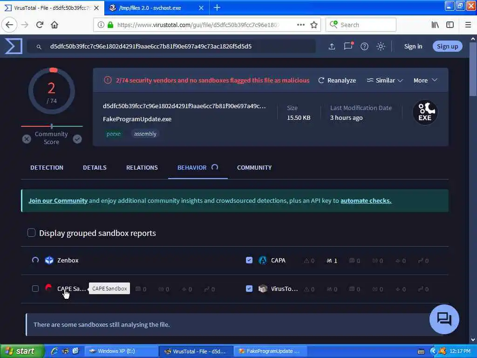The height and width of the screenshot is (358, 477).
Task: Expand the More dropdown
Action: [x=425, y=80]
